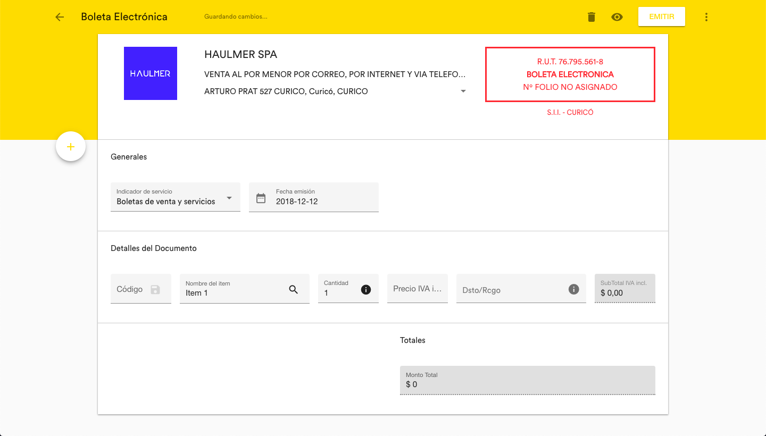
Task: Focus the Código input field
Action: coord(130,289)
